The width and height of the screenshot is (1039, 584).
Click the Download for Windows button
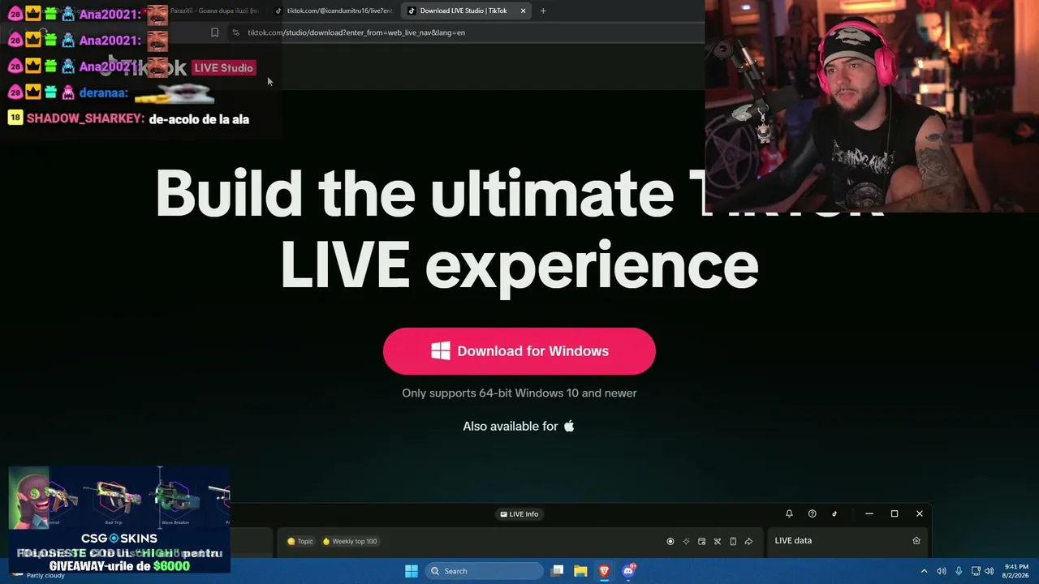519,351
